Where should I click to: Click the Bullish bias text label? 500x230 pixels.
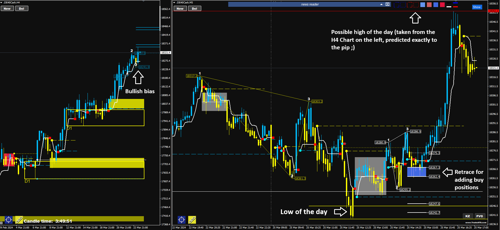pyautogui.click(x=140, y=91)
